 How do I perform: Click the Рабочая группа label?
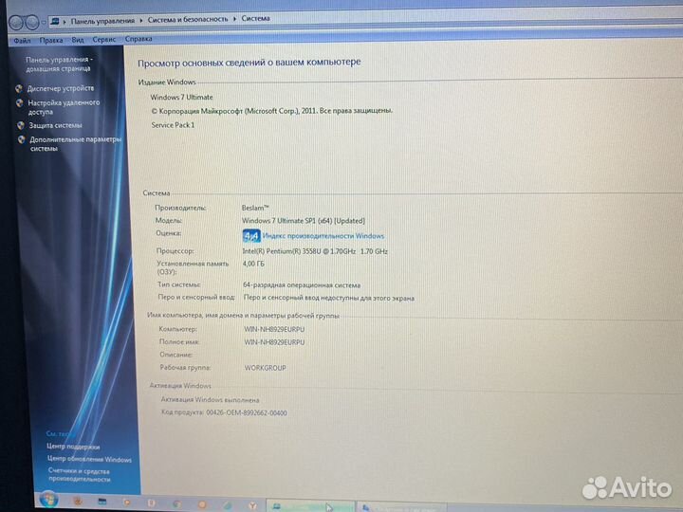[185, 368]
